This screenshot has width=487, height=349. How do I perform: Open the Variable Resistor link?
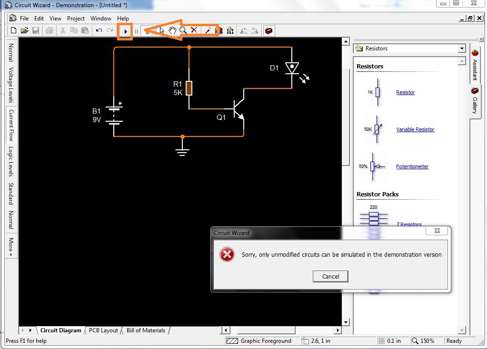(x=415, y=129)
